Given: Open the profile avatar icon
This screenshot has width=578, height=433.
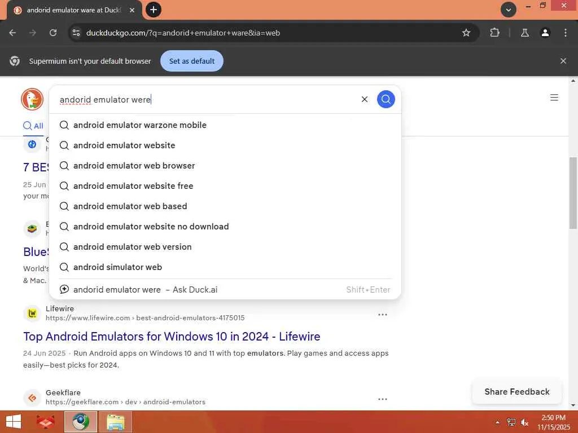Looking at the screenshot, I should coord(545,33).
